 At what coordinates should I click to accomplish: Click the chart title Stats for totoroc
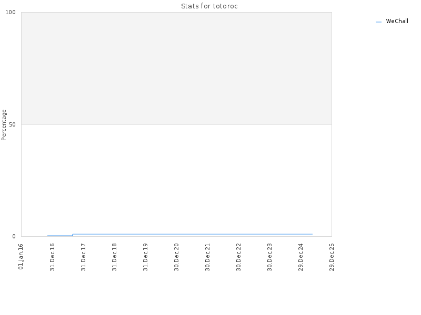(209, 6)
